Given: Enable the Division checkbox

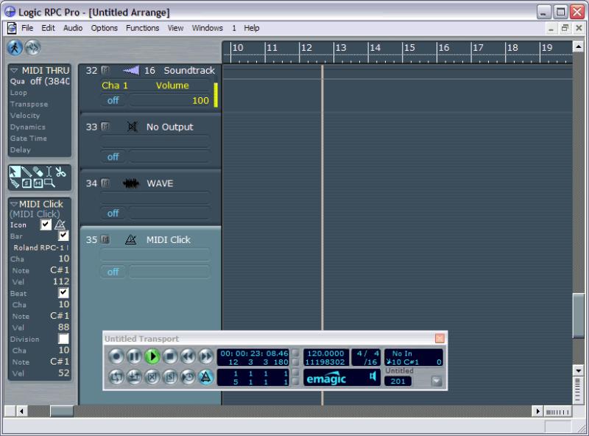Looking at the screenshot, I should point(63,339).
